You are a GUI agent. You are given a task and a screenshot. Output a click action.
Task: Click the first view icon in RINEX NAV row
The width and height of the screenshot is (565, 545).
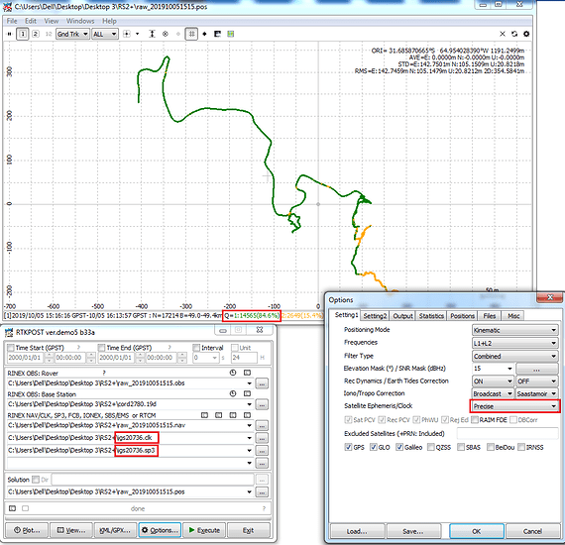pos(204,415)
